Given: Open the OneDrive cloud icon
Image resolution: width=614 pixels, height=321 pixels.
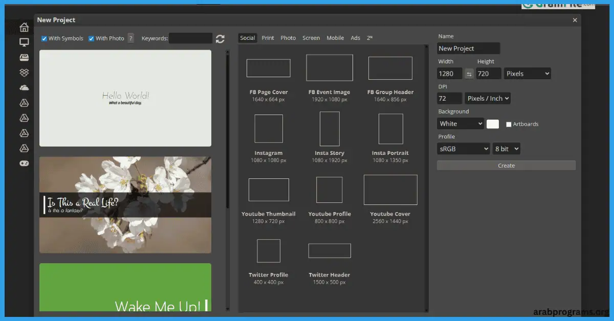Looking at the screenshot, I should click(24, 88).
